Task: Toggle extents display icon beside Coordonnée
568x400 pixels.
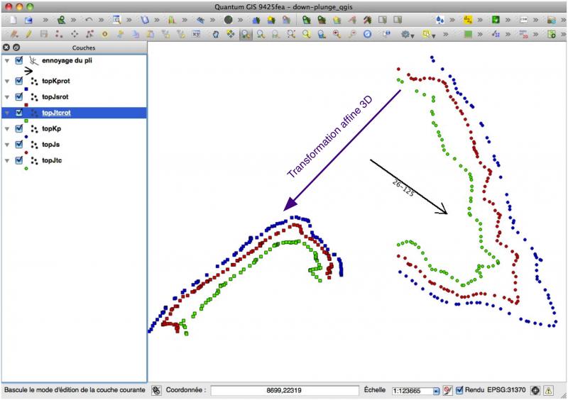Action: 156,390
